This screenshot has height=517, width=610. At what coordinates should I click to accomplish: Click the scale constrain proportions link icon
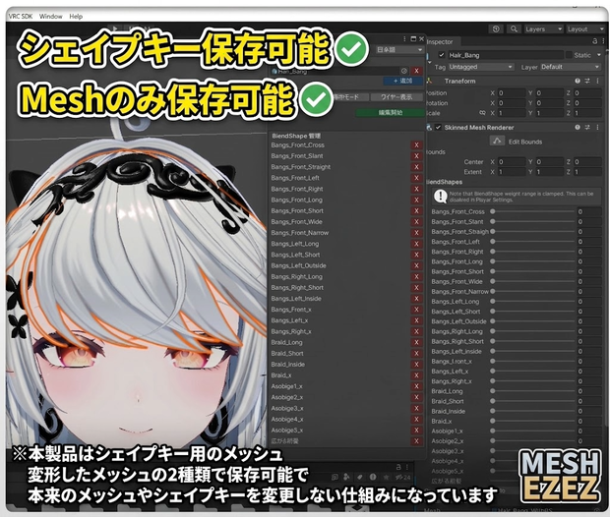click(482, 113)
